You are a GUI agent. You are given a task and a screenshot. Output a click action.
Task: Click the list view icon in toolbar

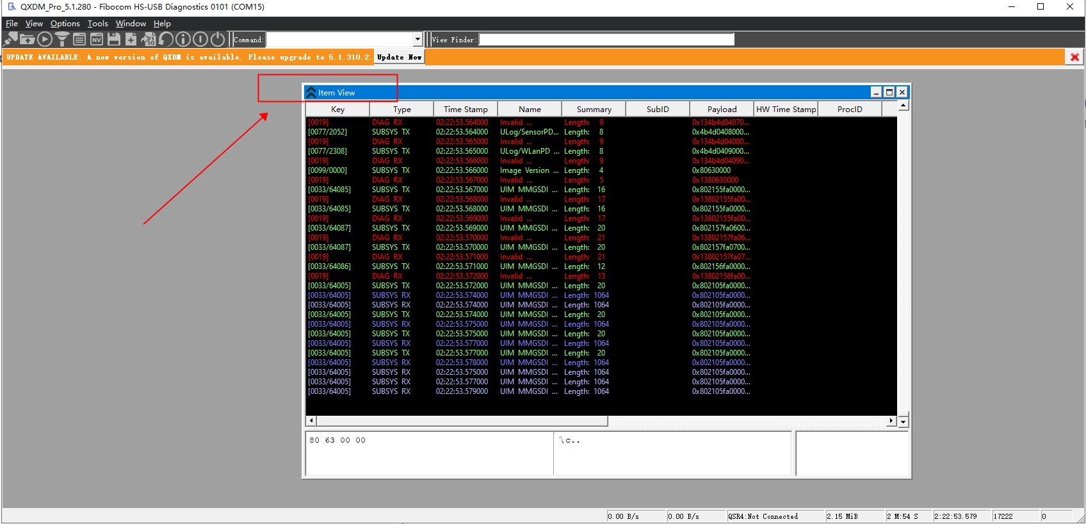point(79,40)
